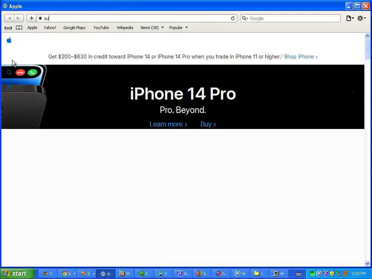Go forward with the forward arrow button
Screen dimensions: 372x279
point(19,18)
